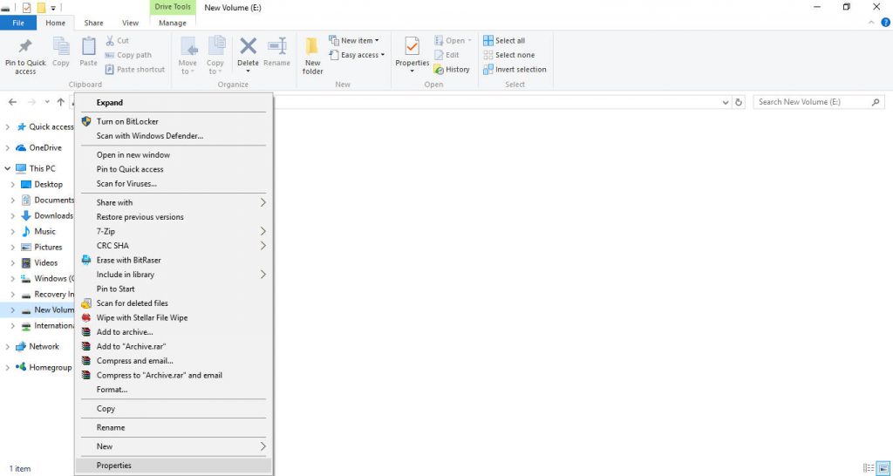This screenshot has width=893, height=476.
Task: Select Pin to Start
Action: tap(174, 289)
